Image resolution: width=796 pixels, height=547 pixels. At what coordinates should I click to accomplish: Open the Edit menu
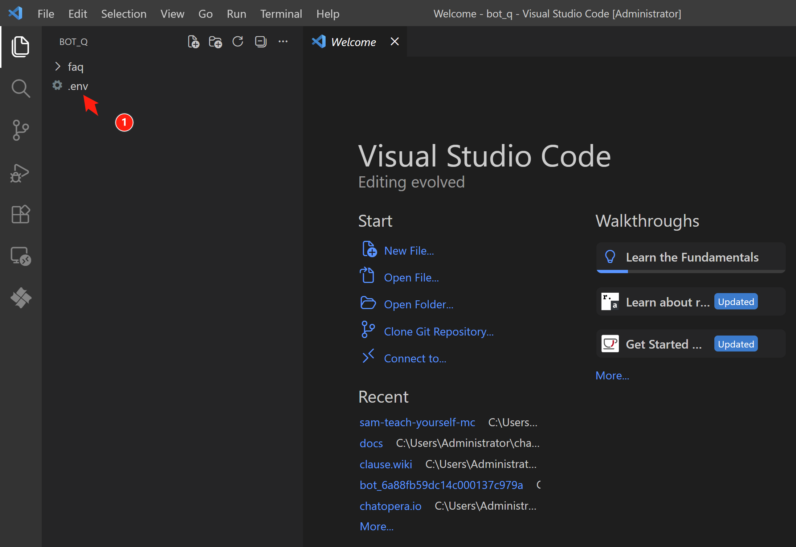coord(78,14)
